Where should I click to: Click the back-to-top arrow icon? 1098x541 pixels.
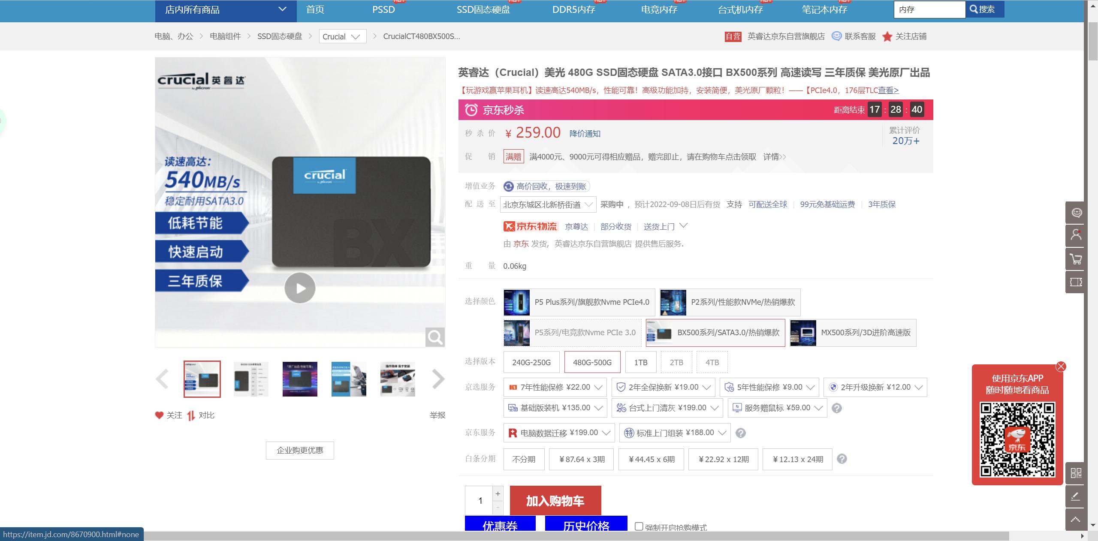coord(1076,520)
